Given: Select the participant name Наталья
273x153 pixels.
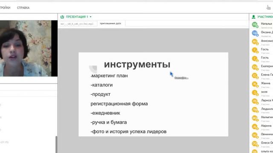Looking at the screenshot, I should click(x=266, y=24).
